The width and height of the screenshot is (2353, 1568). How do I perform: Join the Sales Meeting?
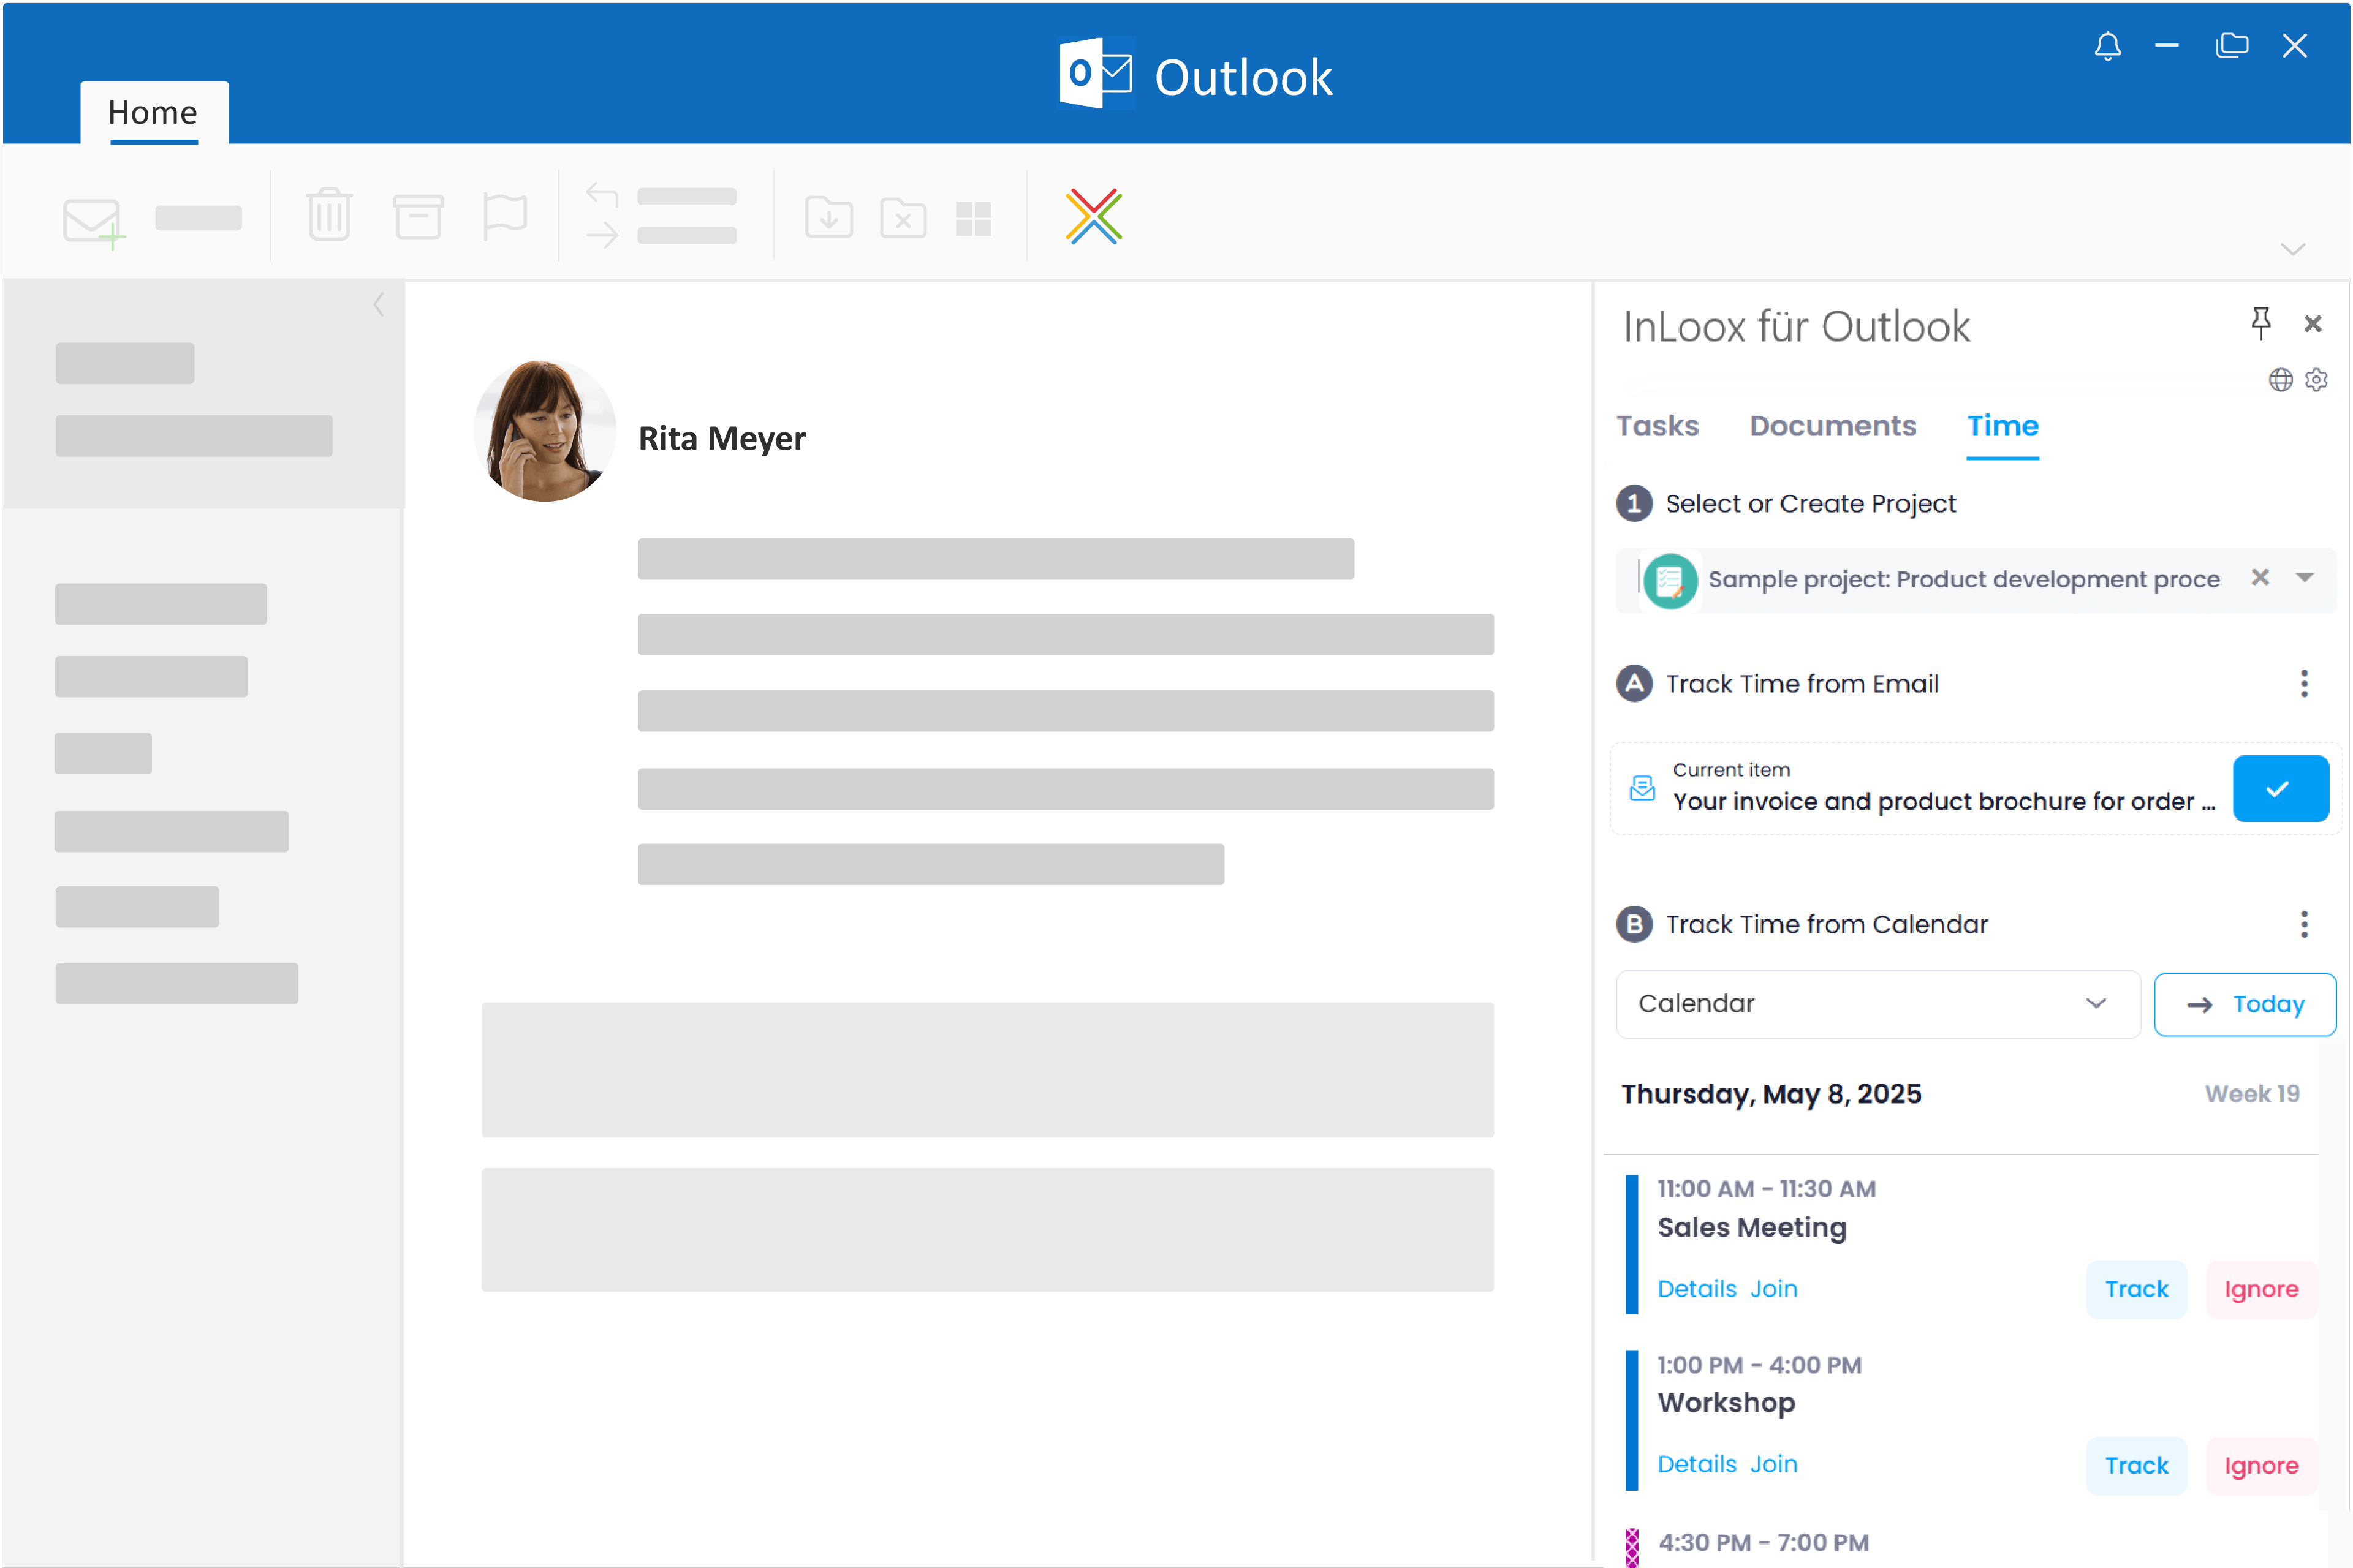[x=1774, y=1289]
